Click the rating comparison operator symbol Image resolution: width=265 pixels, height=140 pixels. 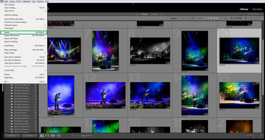pos(205,18)
